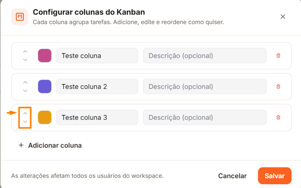Edit the Teste coluna 2 name field
This screenshot has width=301, height=188.
click(97, 87)
